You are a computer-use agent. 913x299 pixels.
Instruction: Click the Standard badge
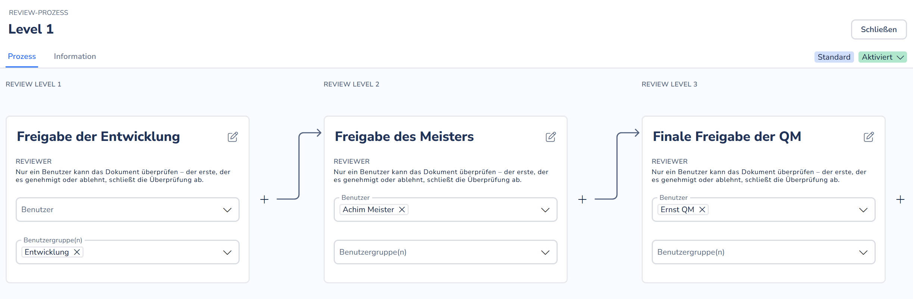pos(834,57)
